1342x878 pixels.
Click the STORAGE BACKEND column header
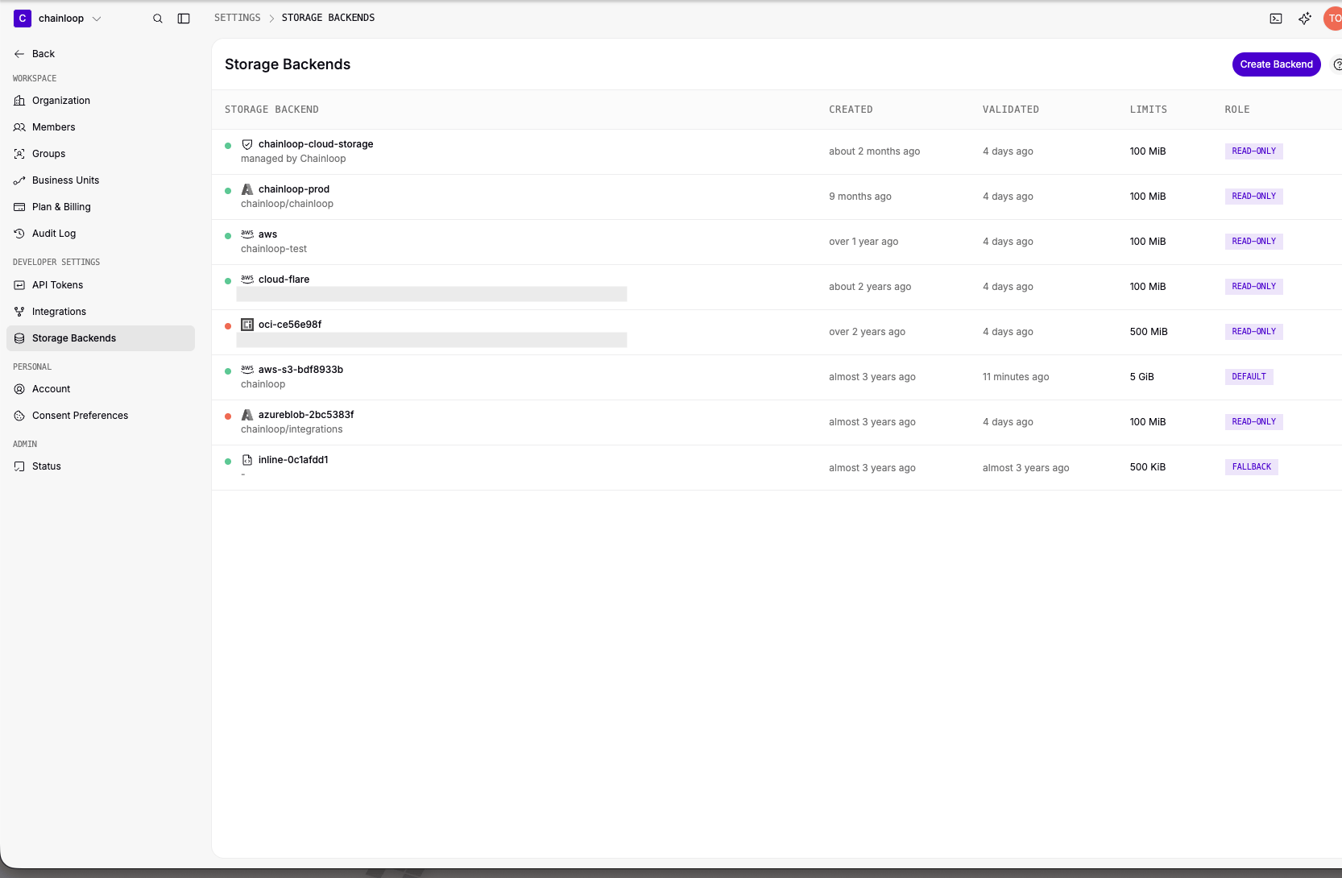pos(271,110)
